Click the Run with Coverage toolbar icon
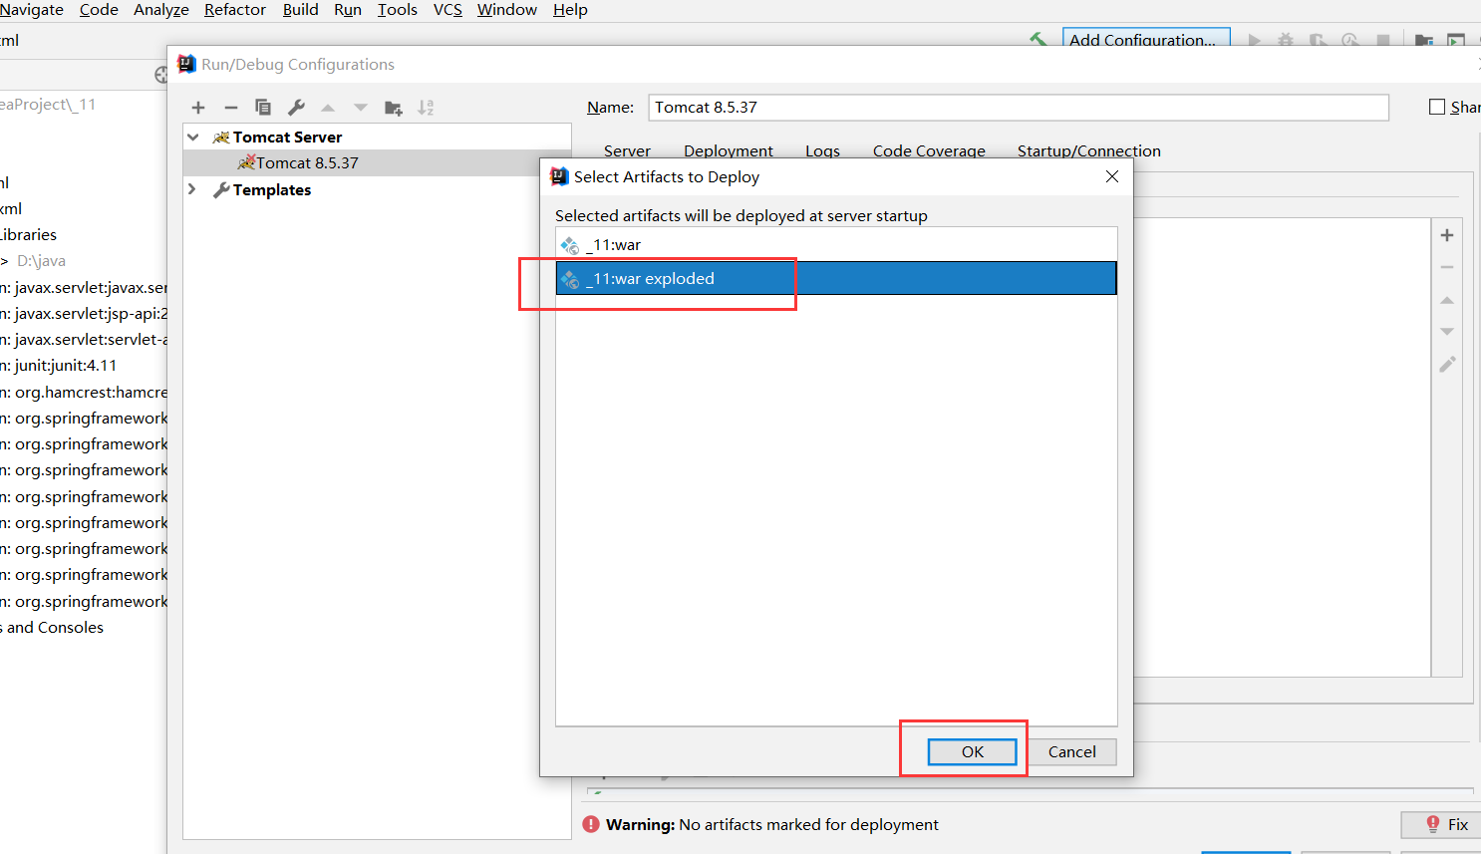1481x854 pixels. (1318, 40)
